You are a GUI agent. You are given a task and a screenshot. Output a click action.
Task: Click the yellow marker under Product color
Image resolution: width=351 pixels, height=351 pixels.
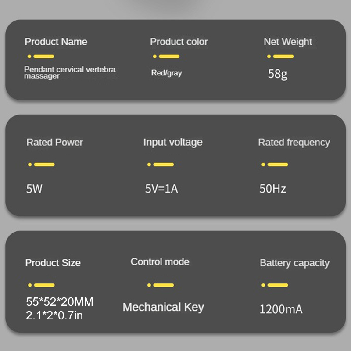[166, 57]
